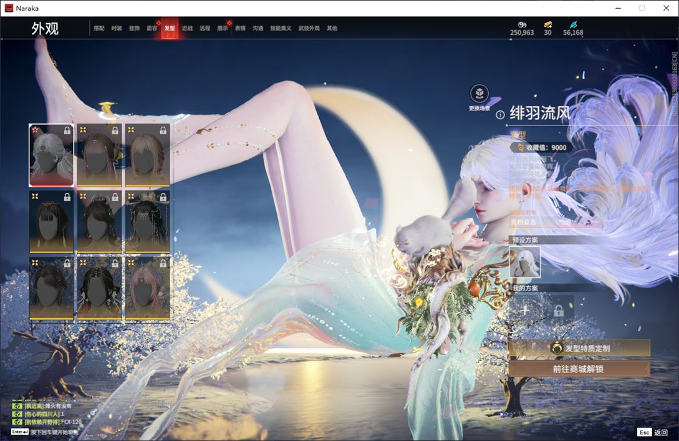Select the pink hairstyle card
The height and width of the screenshot is (441, 679).
[147, 289]
